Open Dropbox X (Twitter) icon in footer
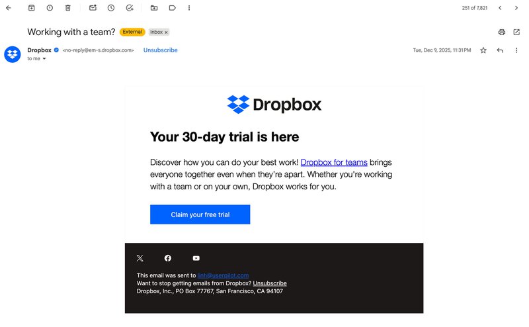The height and width of the screenshot is (327, 529). (x=140, y=258)
